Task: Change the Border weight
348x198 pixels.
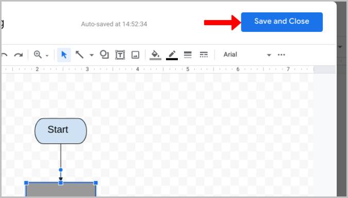Action: (188, 55)
